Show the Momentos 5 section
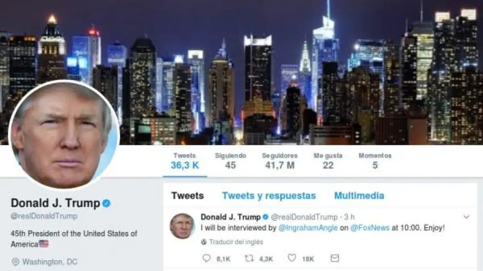The width and height of the screenshot is (483, 271). [x=375, y=161]
